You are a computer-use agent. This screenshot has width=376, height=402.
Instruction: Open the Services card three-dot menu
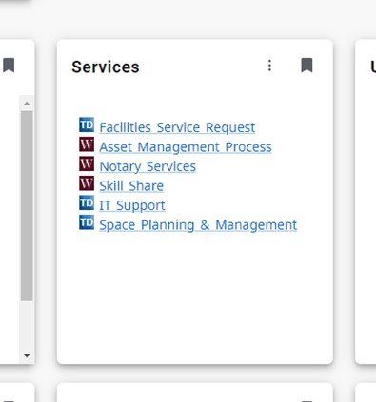pos(269,66)
